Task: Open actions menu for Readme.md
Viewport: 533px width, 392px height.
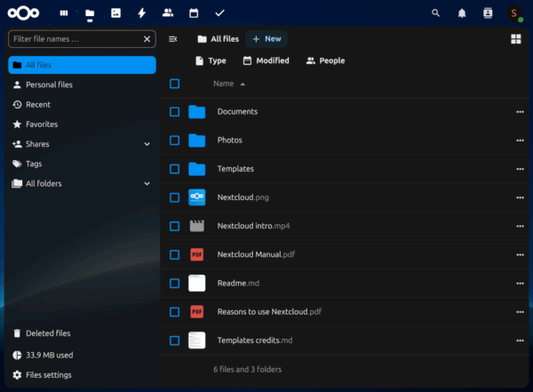Action: pyautogui.click(x=520, y=284)
